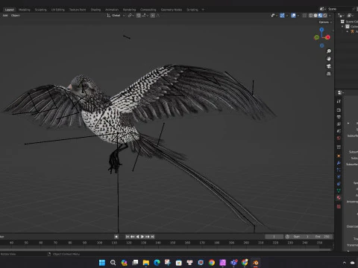This screenshot has height=268, width=358.
Task: Add a new workspace with plus button
Action: [203, 10]
